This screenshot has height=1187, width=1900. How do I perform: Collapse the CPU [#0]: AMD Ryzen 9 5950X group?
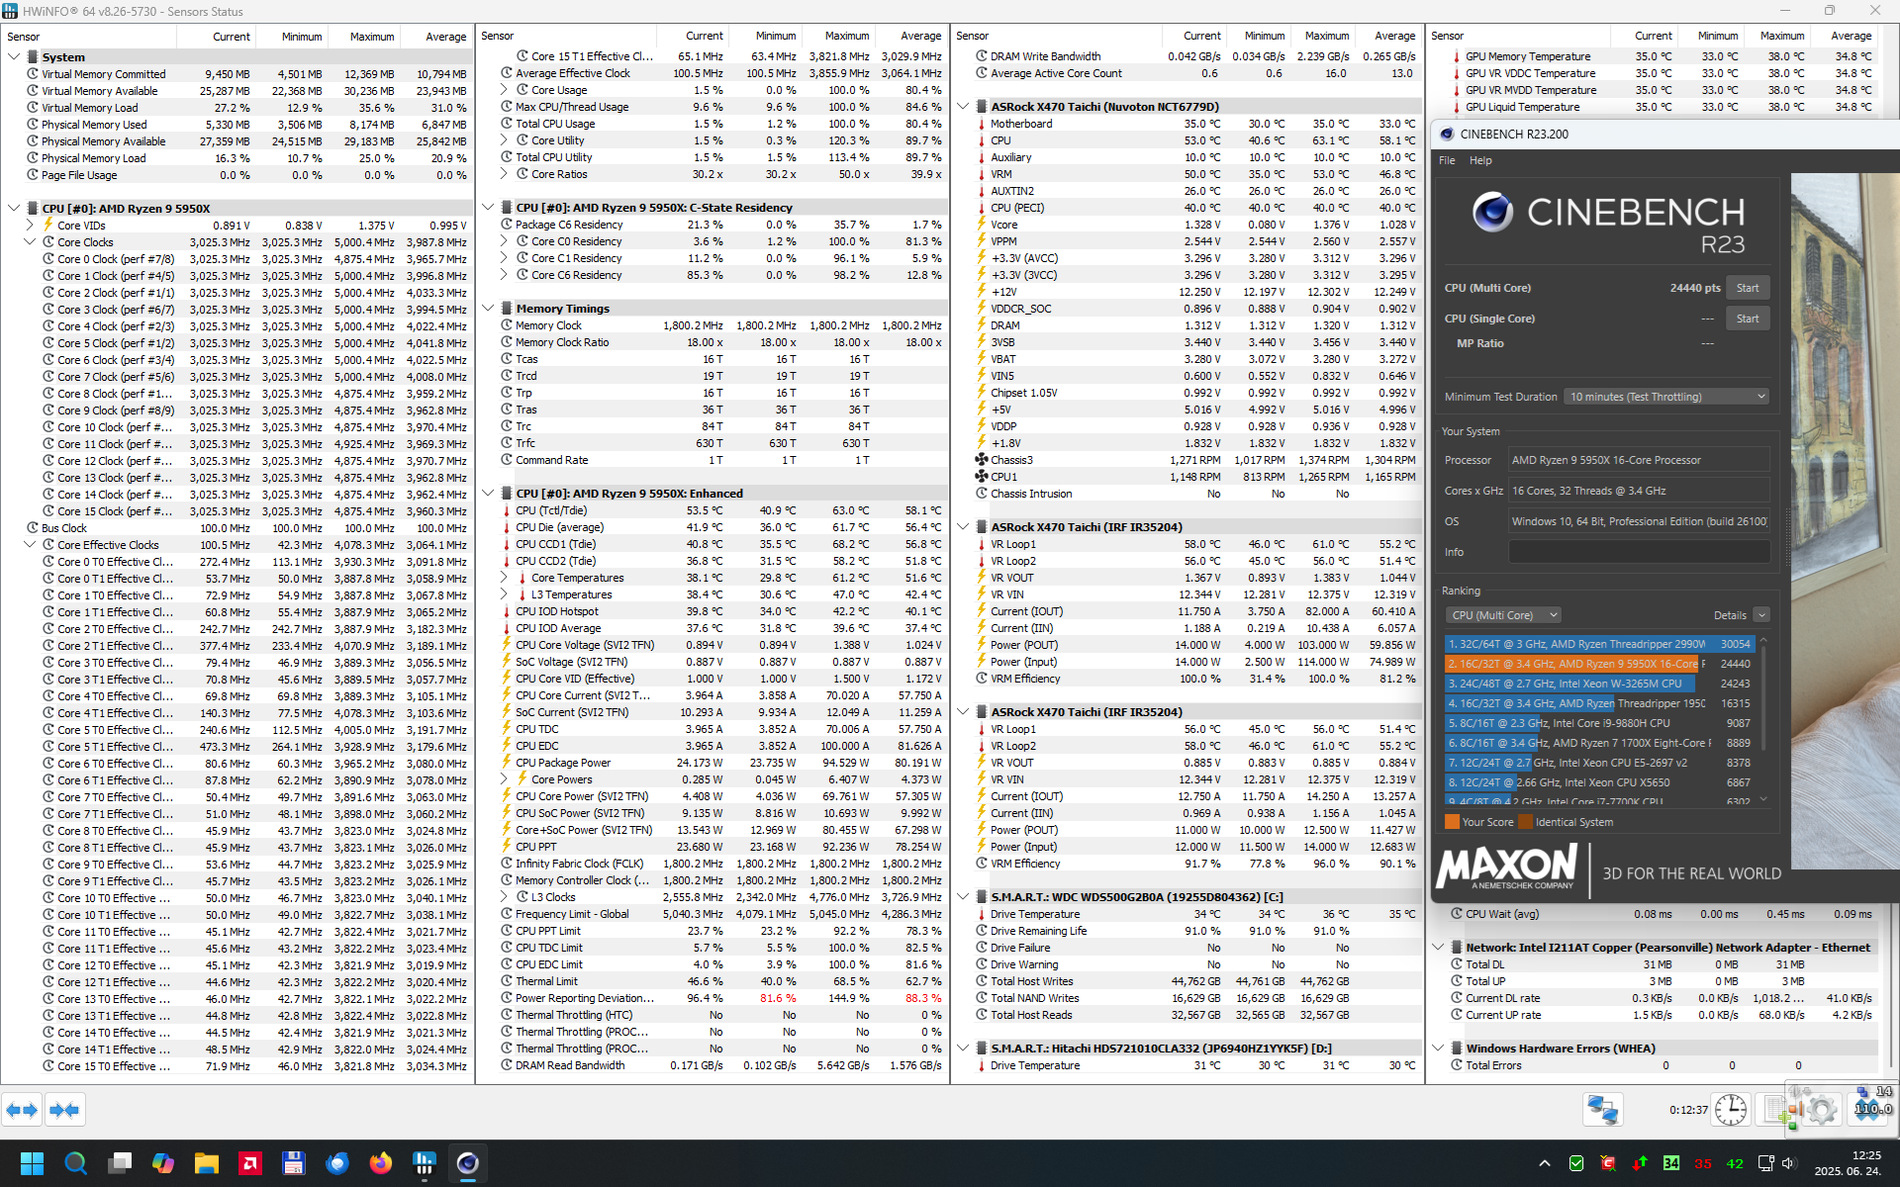[x=14, y=209]
